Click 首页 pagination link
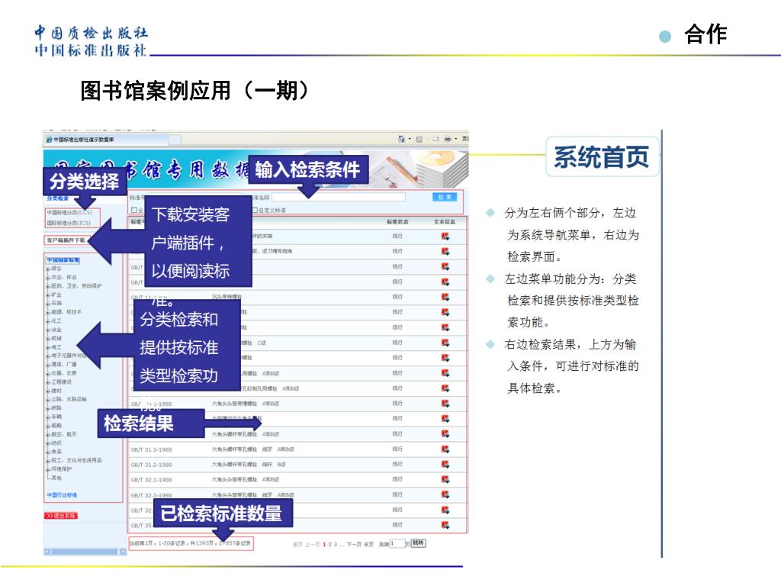 [x=298, y=544]
